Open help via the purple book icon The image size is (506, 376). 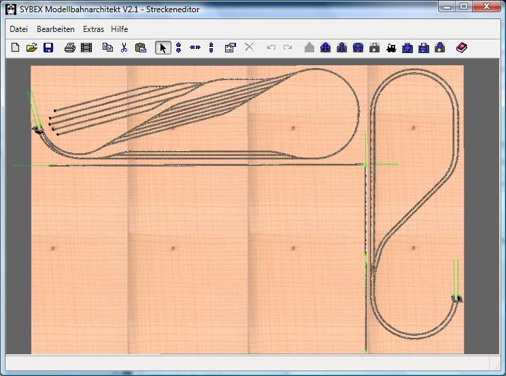[x=462, y=48]
